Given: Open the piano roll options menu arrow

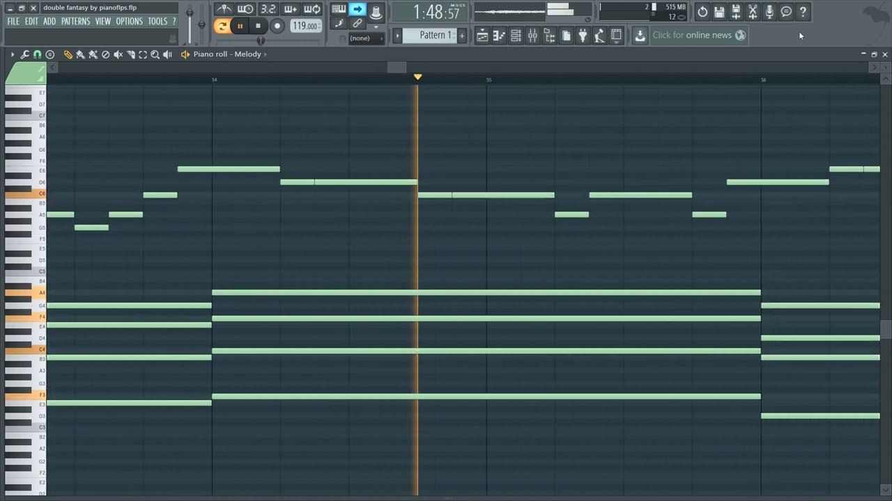Looking at the screenshot, I should tap(12, 54).
